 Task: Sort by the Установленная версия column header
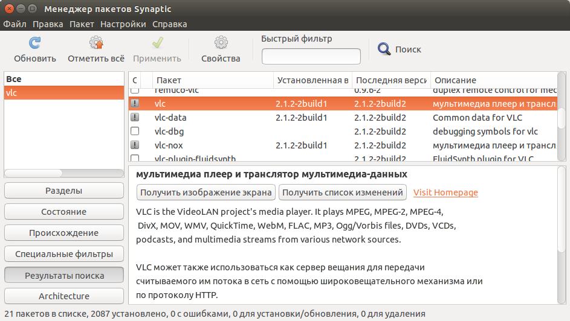[x=312, y=80]
